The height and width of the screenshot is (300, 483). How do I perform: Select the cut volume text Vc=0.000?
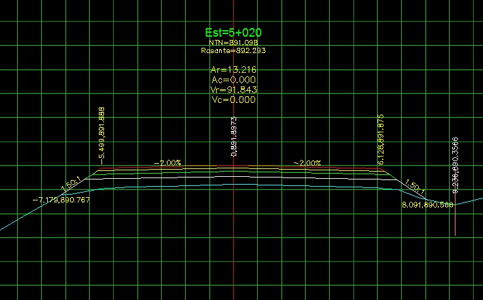click(234, 100)
